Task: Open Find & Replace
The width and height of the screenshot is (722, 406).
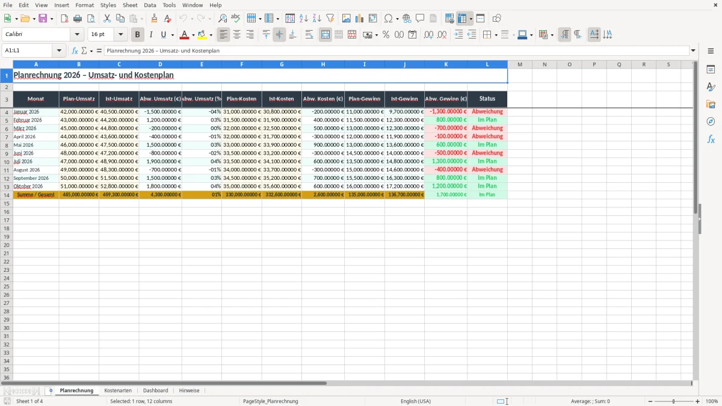Action: tap(223, 19)
